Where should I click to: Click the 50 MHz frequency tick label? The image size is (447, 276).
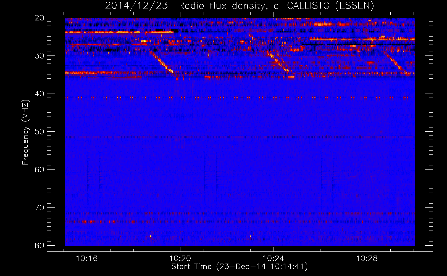click(x=40, y=132)
